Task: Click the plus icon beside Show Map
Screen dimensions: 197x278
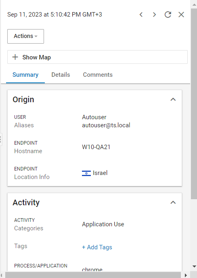Action: (15, 57)
